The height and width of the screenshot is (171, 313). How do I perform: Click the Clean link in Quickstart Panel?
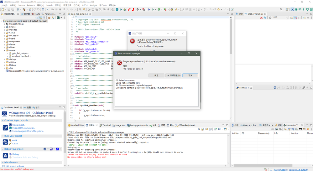15,144
